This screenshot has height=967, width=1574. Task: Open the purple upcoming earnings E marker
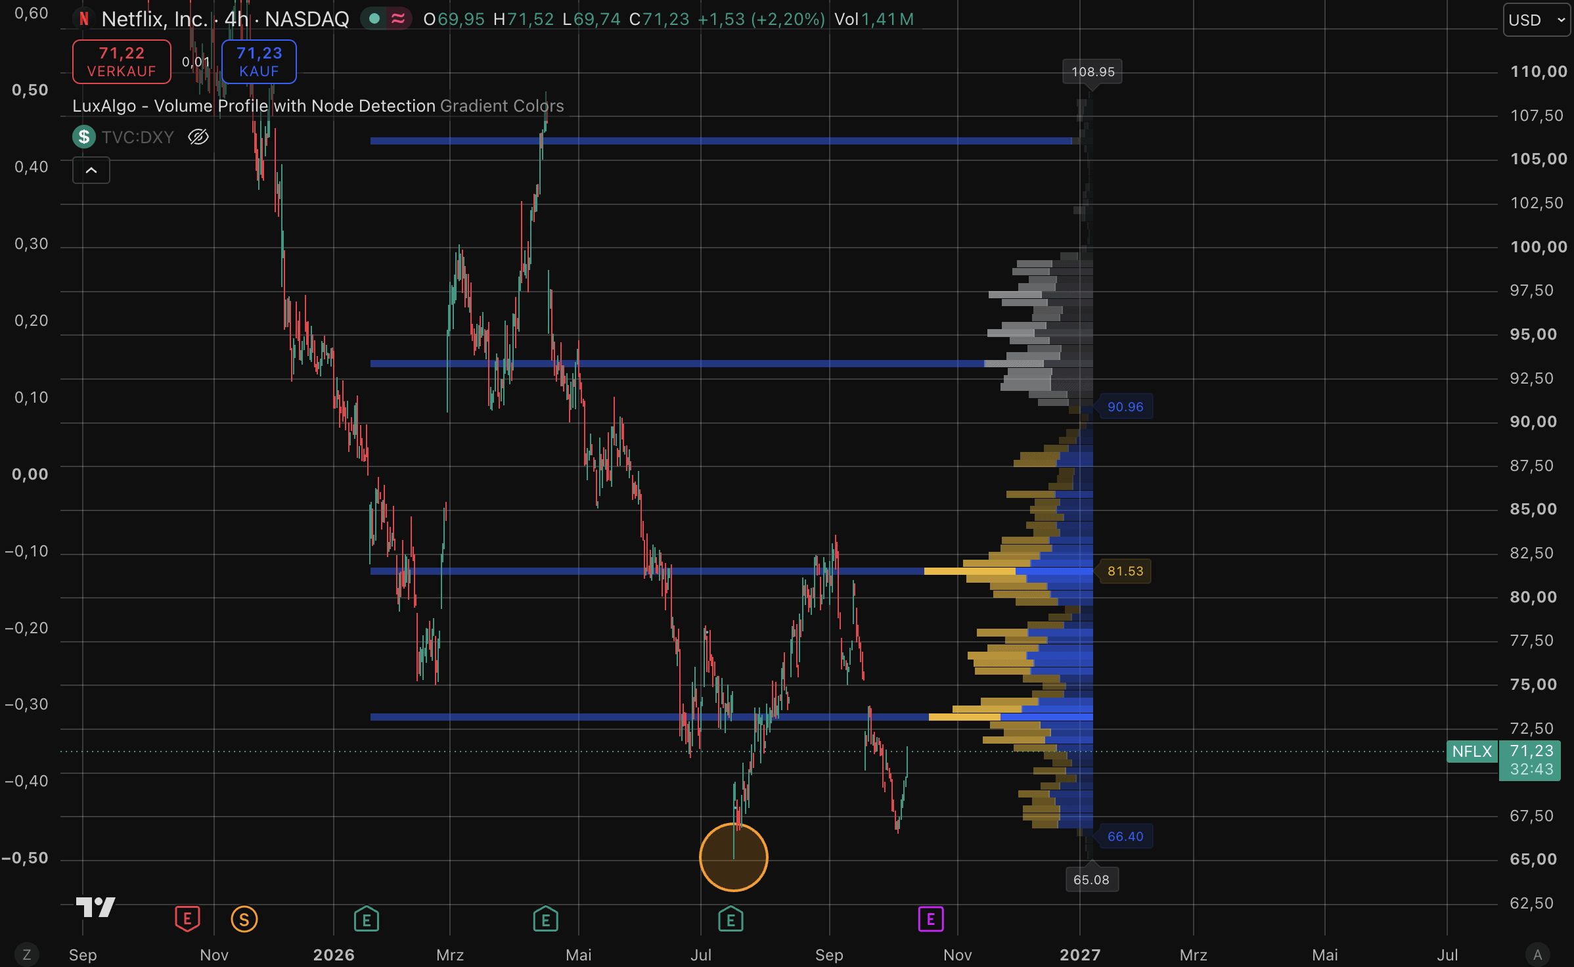(x=931, y=919)
